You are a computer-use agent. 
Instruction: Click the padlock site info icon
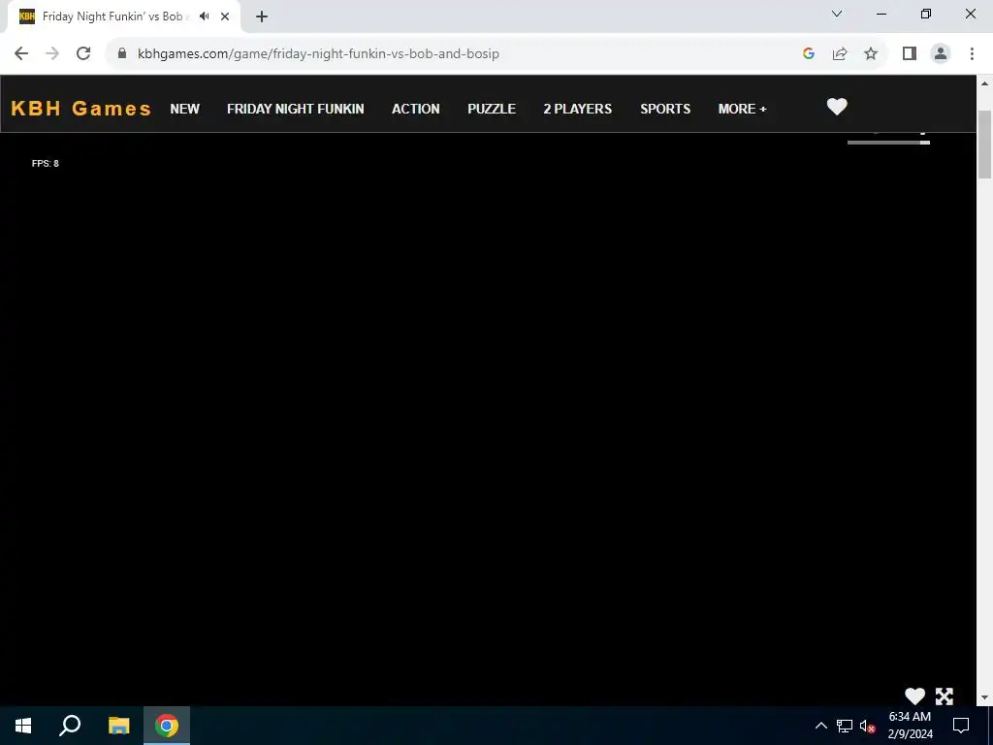click(122, 53)
